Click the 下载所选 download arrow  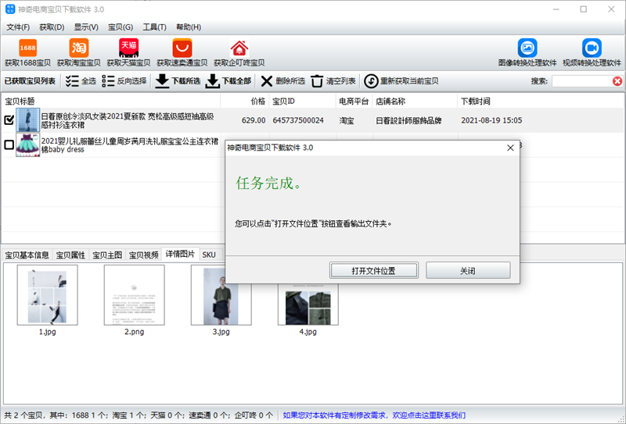click(x=162, y=81)
